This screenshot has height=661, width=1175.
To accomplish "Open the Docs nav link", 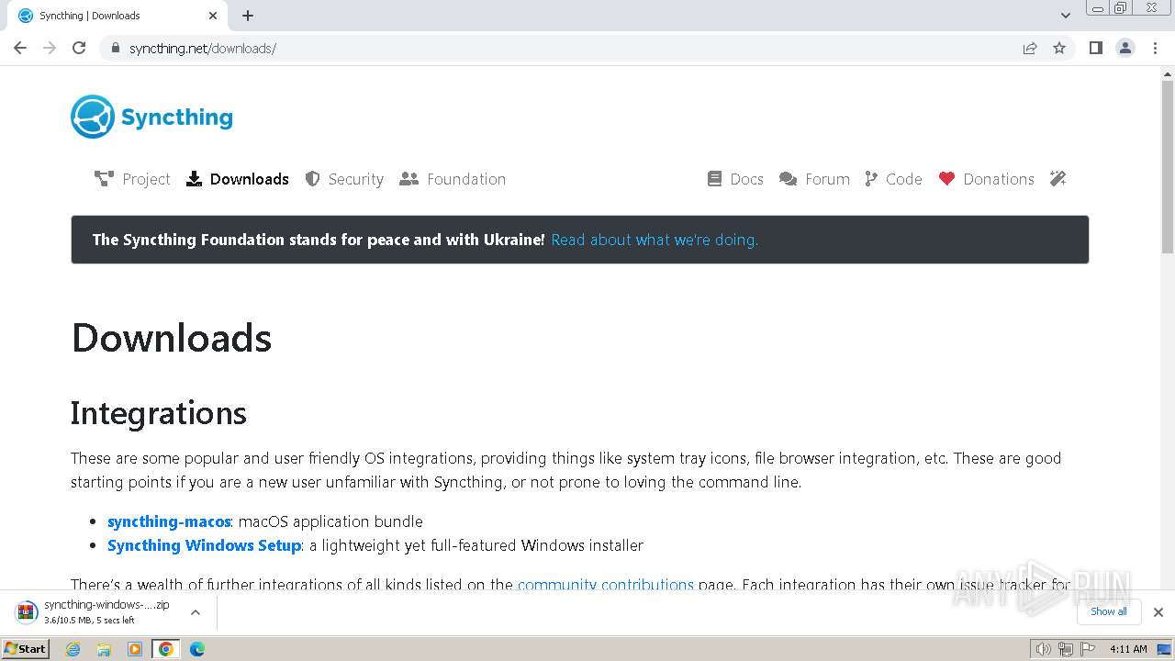I will [735, 179].
